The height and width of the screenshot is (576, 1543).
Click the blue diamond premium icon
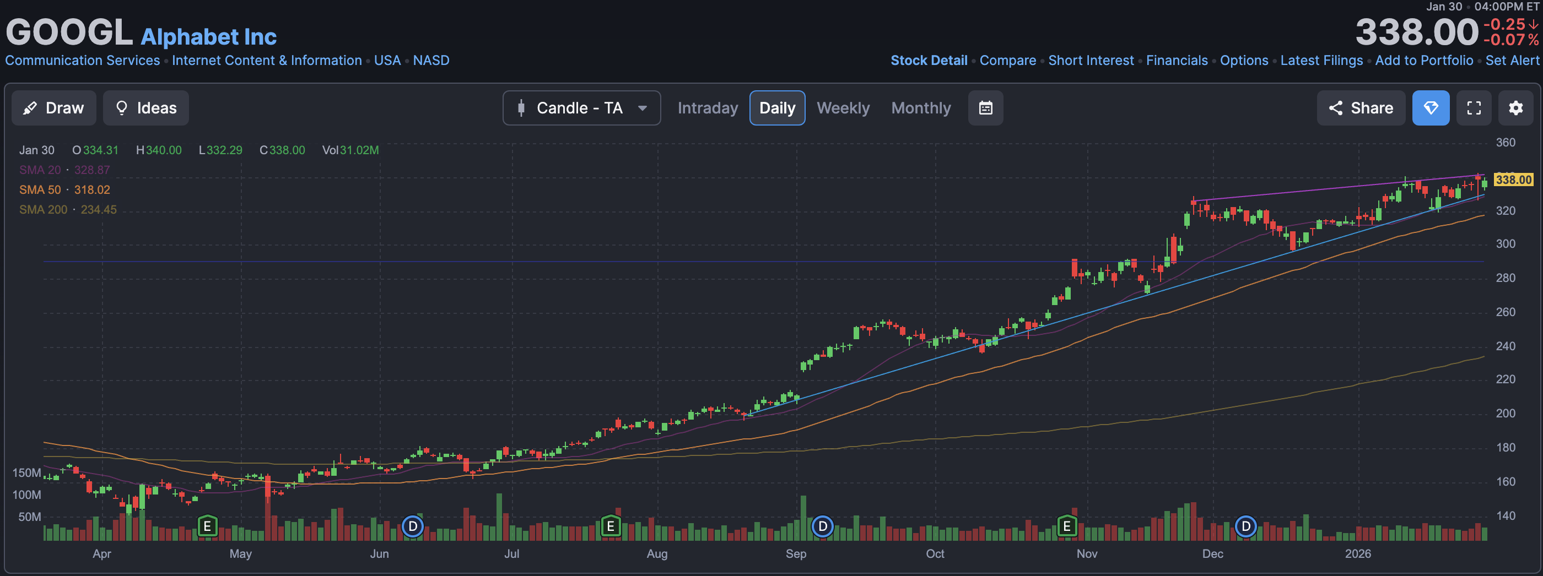1431,108
